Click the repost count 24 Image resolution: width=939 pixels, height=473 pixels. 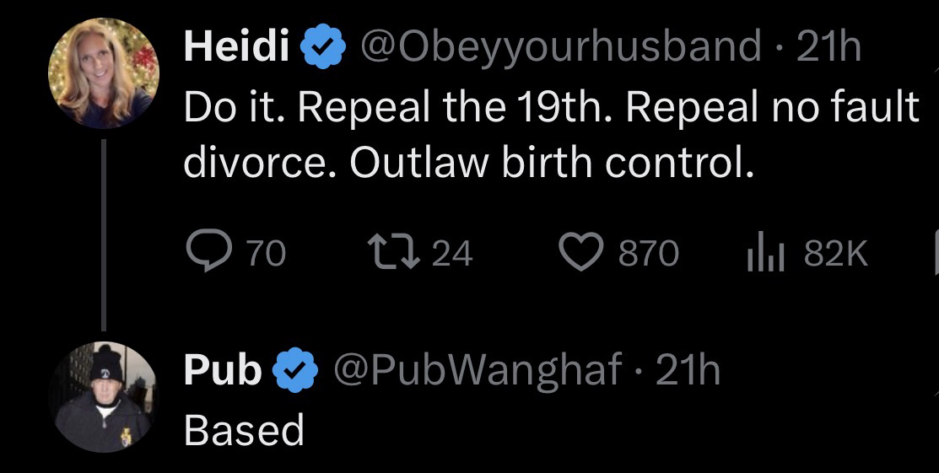tap(452, 253)
